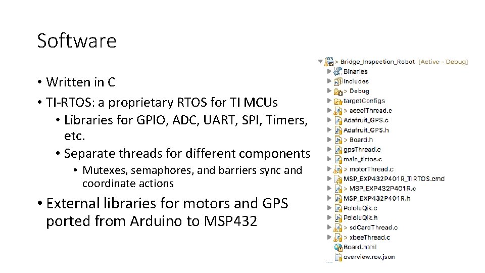Viewport: 485px width, 273px height.
Task: Click the [Active - Debug] configuration label
Action: [x=443, y=62]
